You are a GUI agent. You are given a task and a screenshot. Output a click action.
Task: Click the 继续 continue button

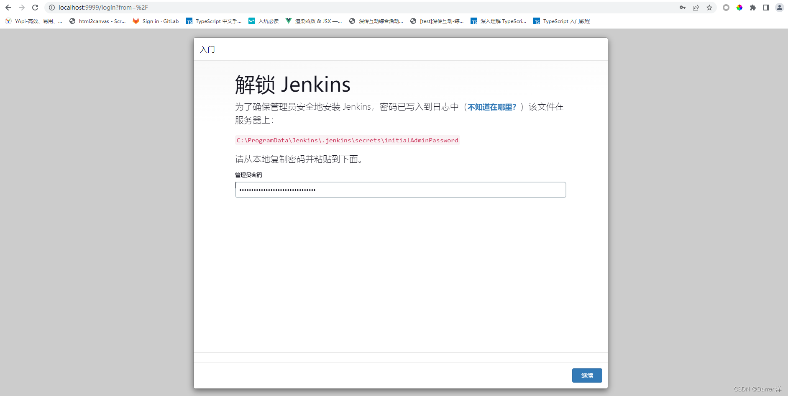pyautogui.click(x=587, y=375)
